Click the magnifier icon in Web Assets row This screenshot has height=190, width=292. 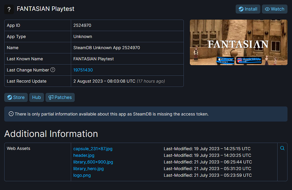tap(282, 148)
